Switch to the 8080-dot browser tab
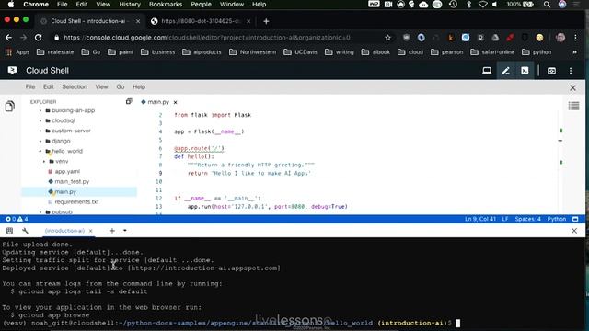The width and height of the screenshot is (589, 331). (201, 21)
